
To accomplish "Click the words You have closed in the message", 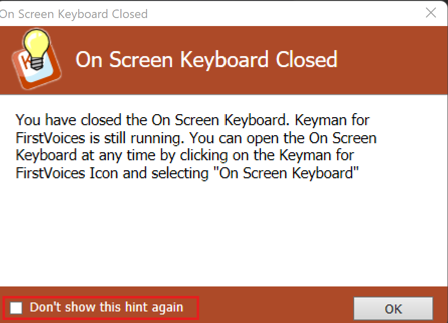I will [68, 120].
